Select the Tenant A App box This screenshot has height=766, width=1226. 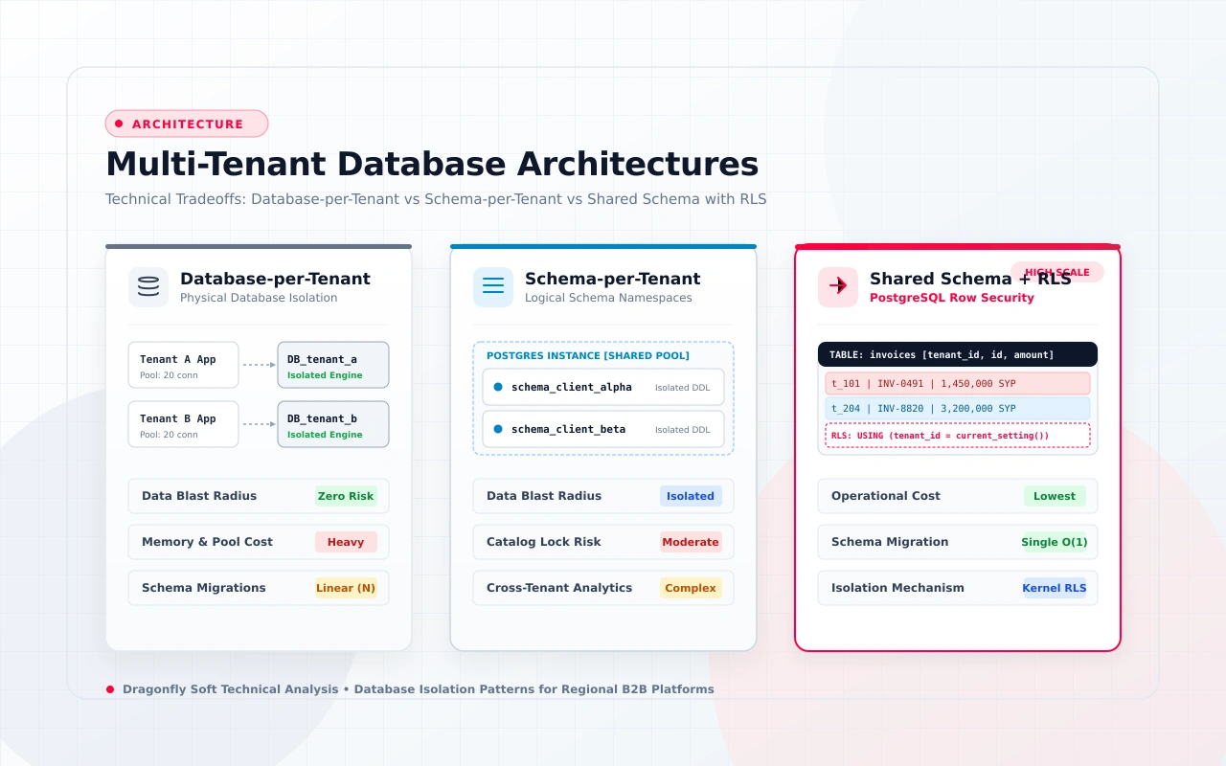click(183, 366)
